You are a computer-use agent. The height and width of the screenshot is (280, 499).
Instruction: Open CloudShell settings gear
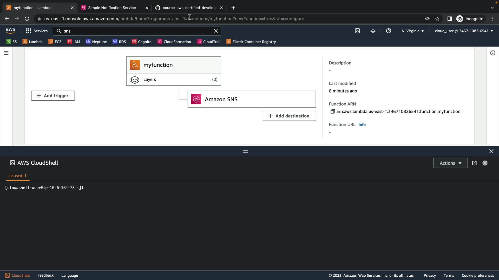485,163
